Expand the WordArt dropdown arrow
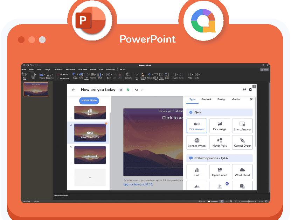291x220 pixels. coord(152,75)
